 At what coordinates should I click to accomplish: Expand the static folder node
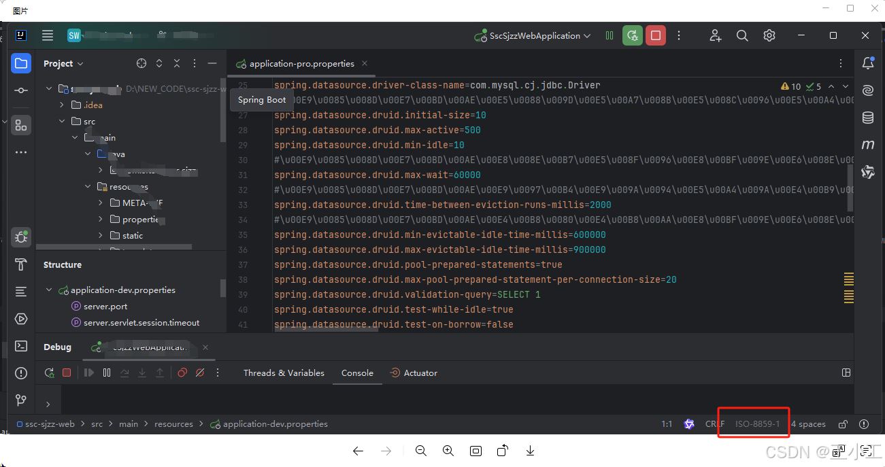[x=101, y=235]
